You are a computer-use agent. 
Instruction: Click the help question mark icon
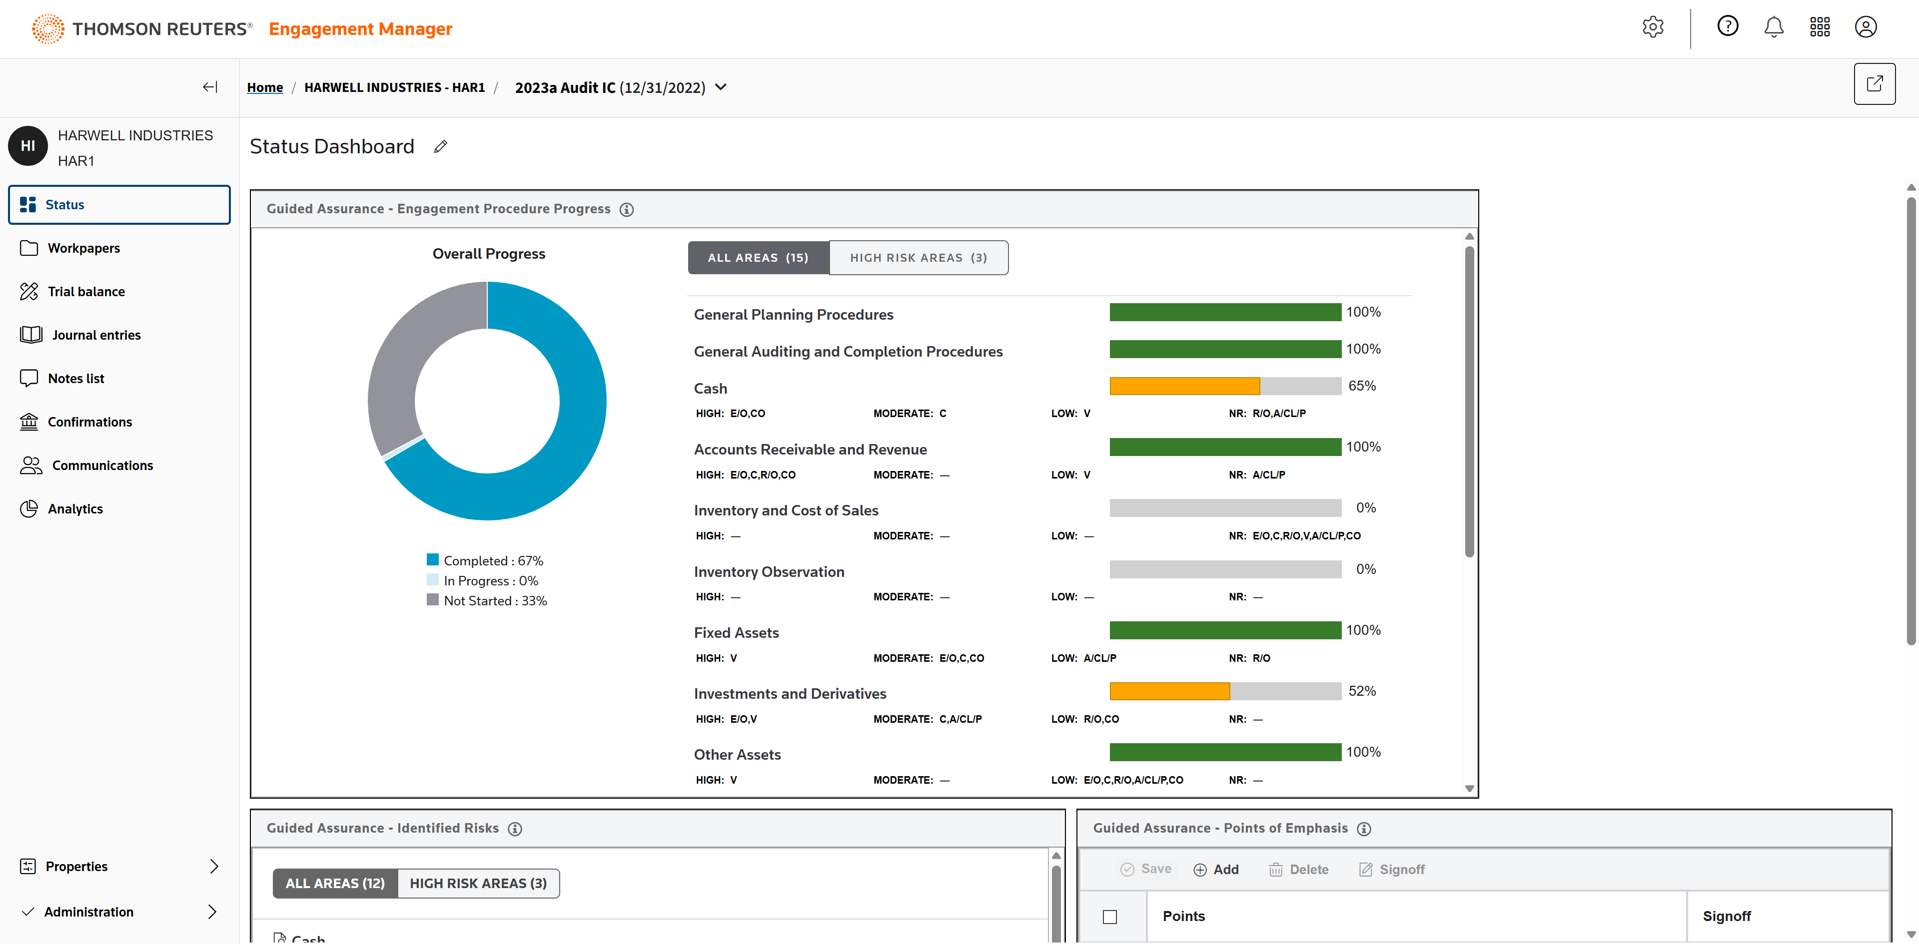1727,27
